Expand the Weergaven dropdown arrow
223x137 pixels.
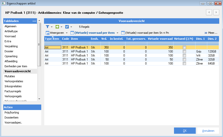(67, 33)
